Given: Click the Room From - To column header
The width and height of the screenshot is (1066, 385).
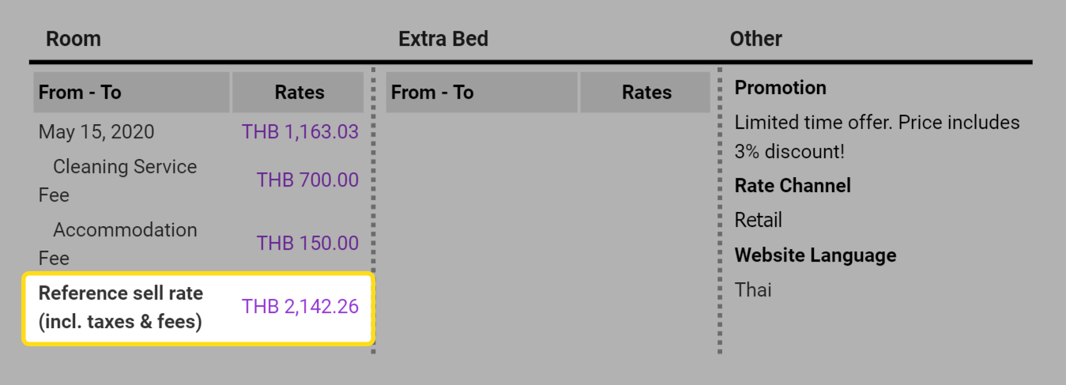Looking at the screenshot, I should pyautogui.click(x=132, y=92).
